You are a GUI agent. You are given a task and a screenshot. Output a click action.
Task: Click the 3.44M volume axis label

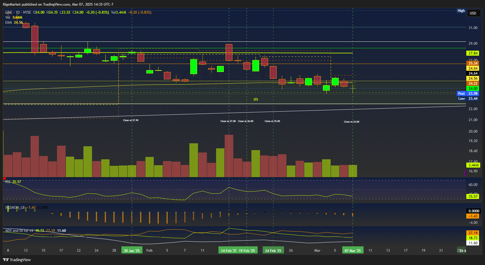pyautogui.click(x=473, y=165)
